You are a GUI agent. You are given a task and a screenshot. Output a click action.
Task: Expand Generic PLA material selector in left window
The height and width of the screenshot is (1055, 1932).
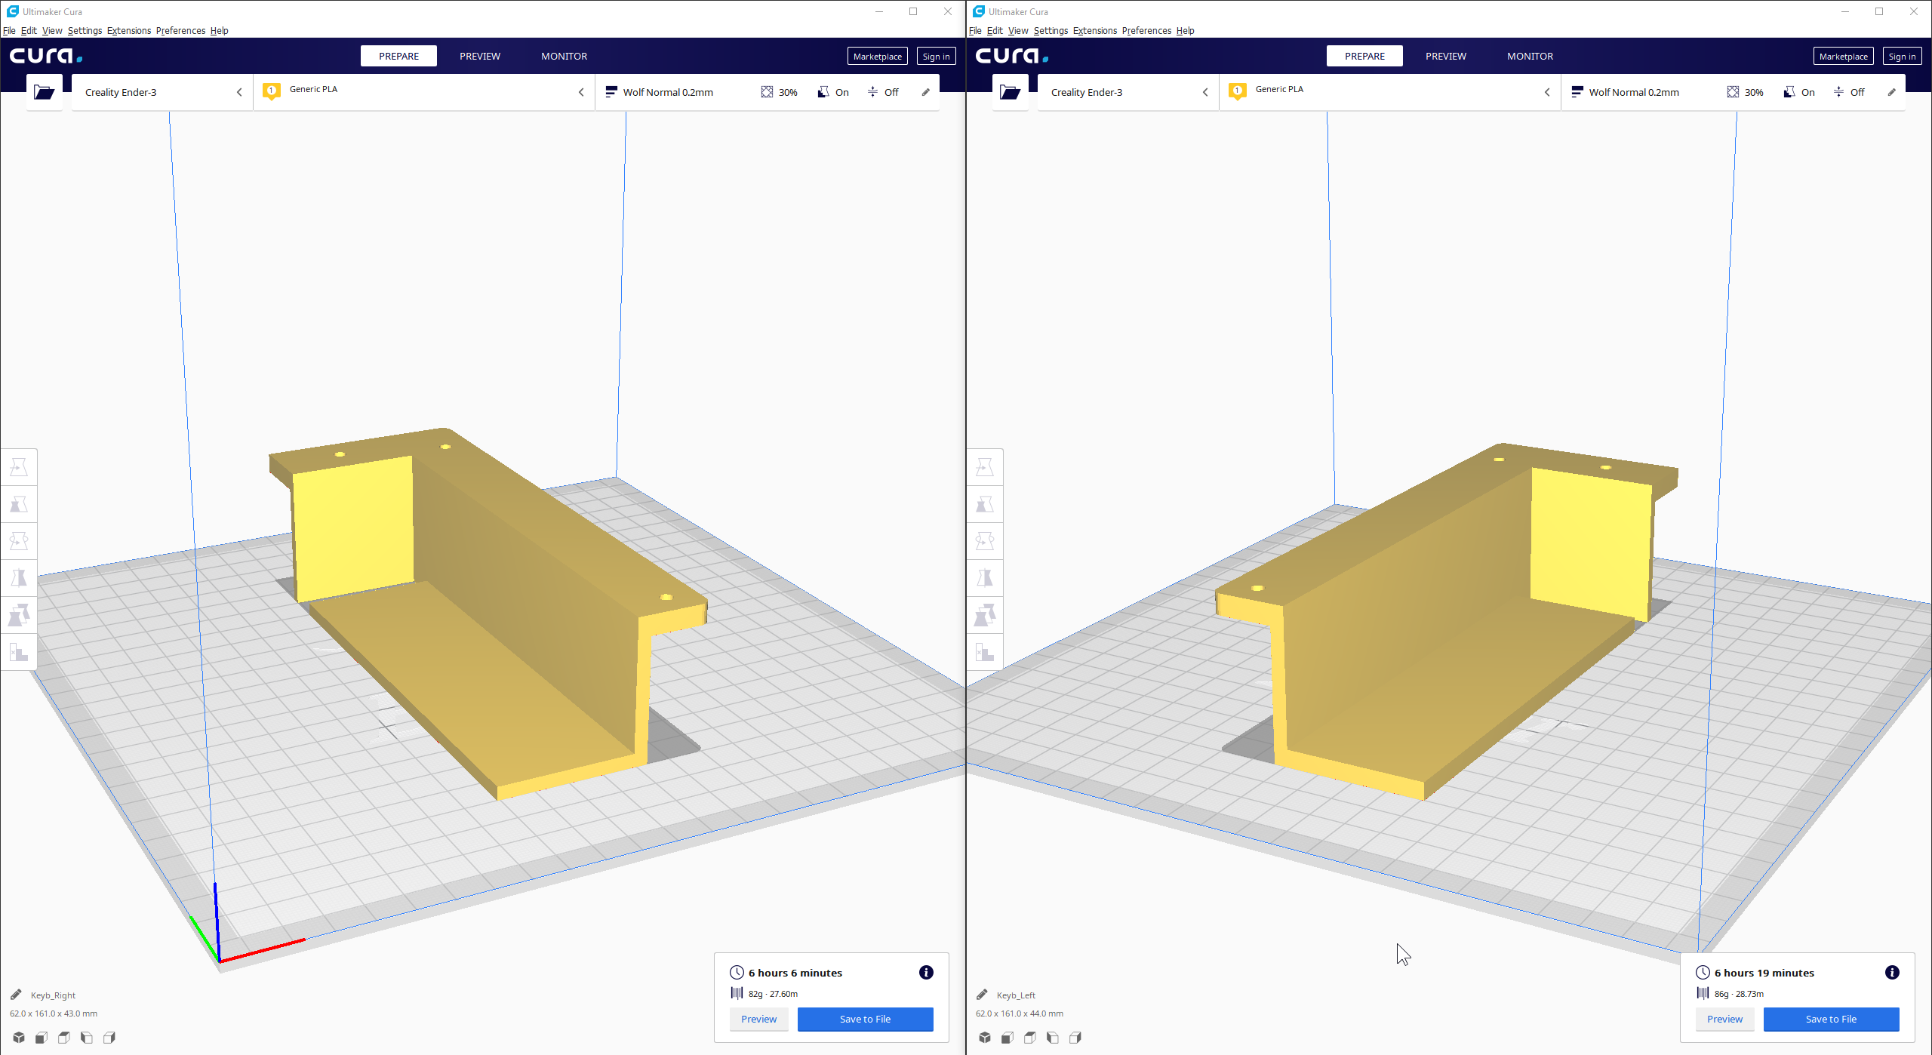(x=424, y=92)
